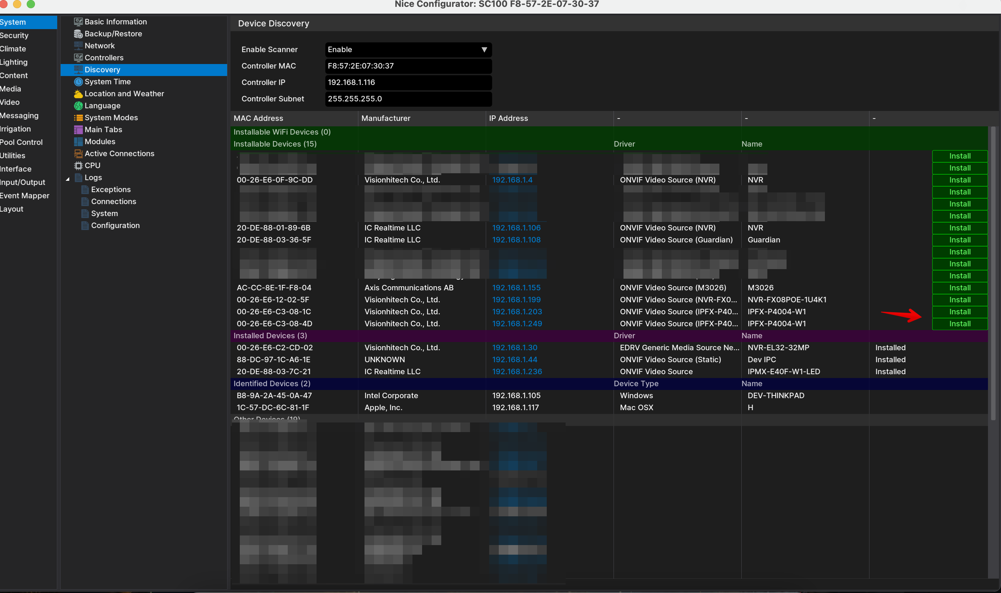
Task: Open IP link 192.168.1.199
Action: point(516,300)
